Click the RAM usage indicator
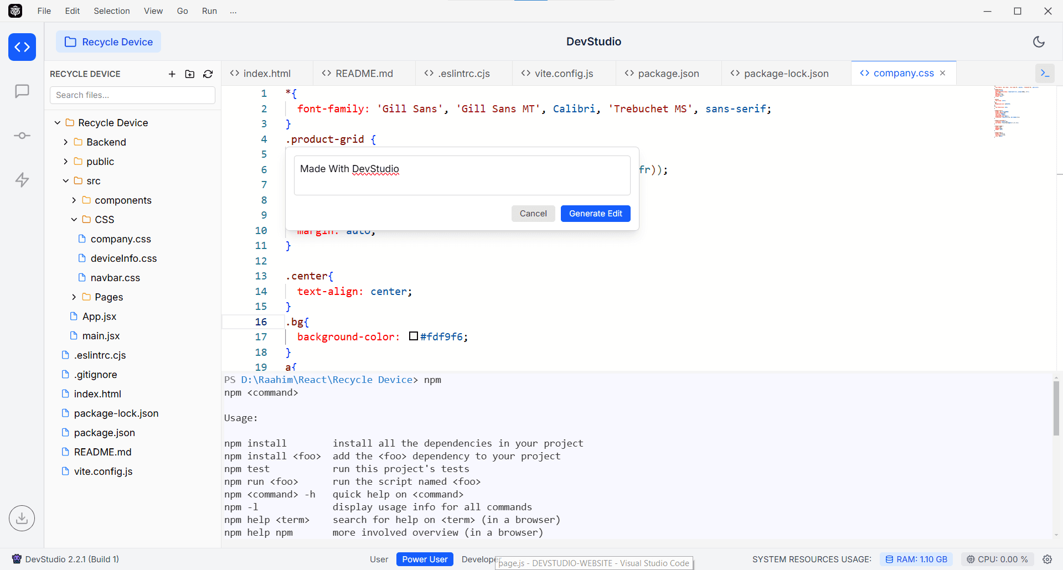This screenshot has height=570, width=1063. point(916,559)
